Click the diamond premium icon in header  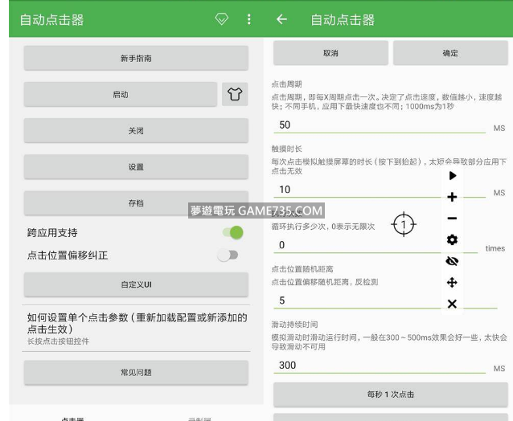(x=223, y=19)
